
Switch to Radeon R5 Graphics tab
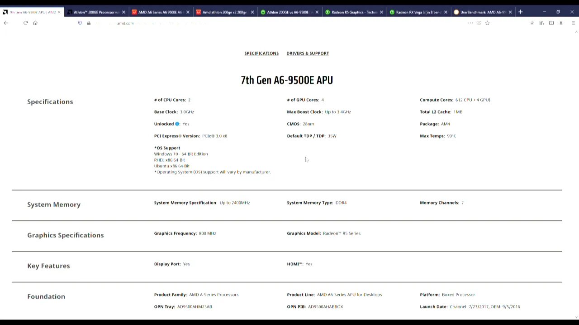click(354, 12)
